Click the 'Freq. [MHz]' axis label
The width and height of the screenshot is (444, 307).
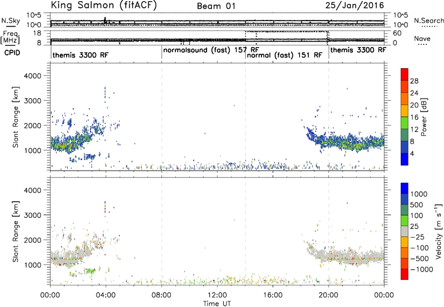tap(11, 37)
